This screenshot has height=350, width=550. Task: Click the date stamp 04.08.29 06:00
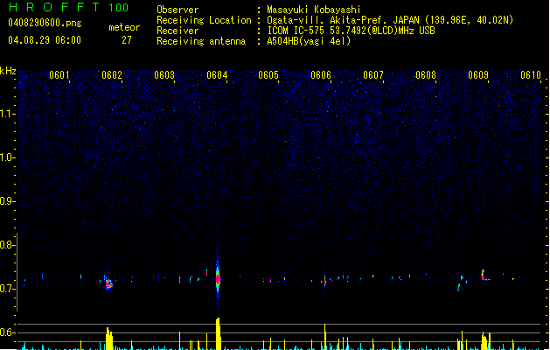pos(45,40)
